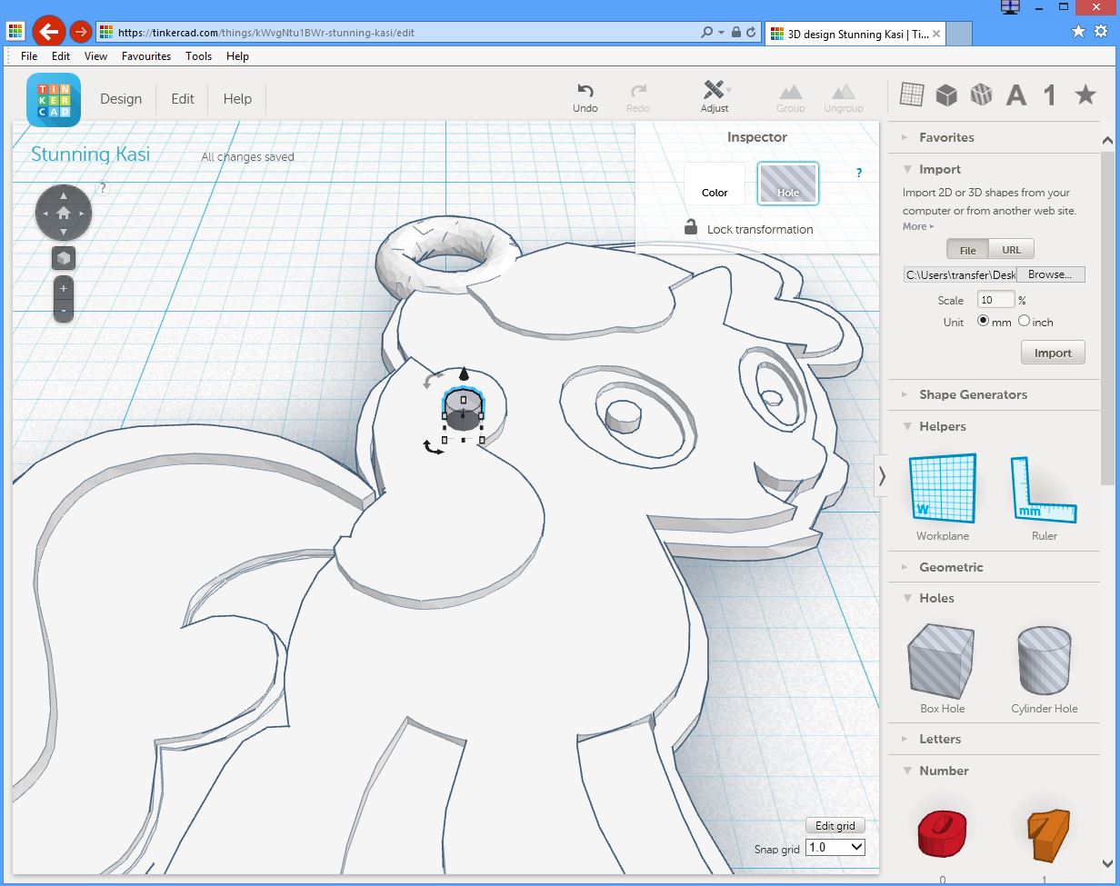Image resolution: width=1120 pixels, height=886 pixels.
Task: Select the Color swatch in Inspector
Action: [715, 184]
